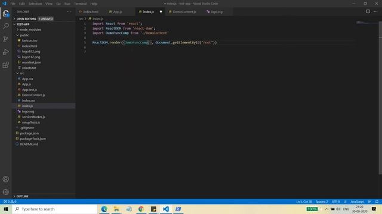This screenshot has height=214, width=382.
Task: Open the Go menu
Action: point(58,4)
